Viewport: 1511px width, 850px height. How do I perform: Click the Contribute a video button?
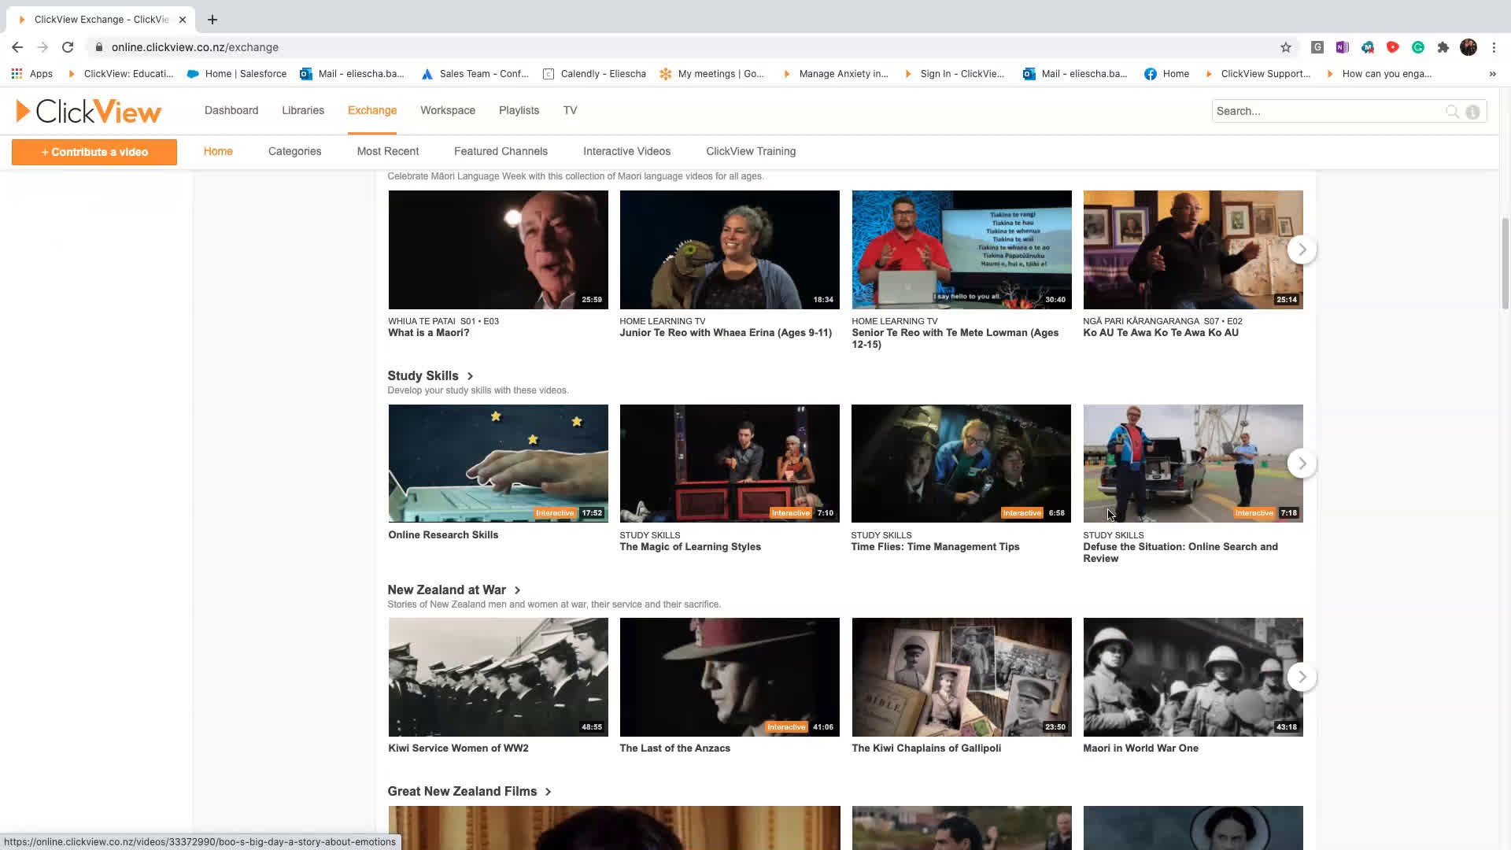94,152
